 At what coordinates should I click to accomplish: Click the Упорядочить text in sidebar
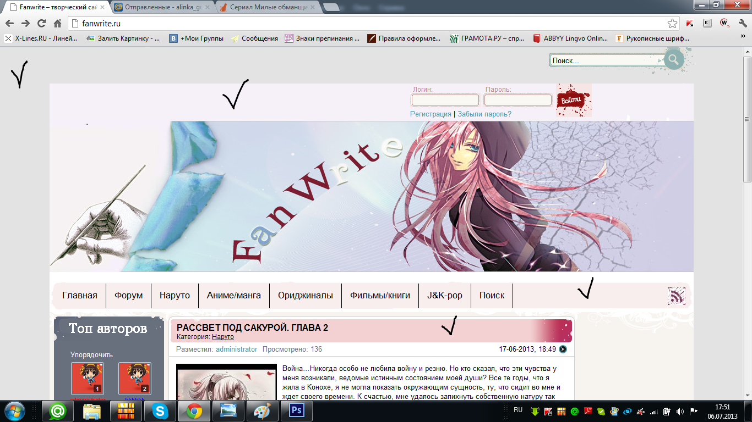click(x=91, y=355)
